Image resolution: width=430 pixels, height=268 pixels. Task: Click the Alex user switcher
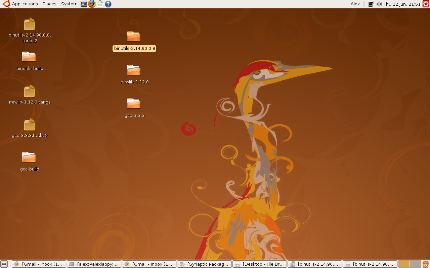point(355,4)
